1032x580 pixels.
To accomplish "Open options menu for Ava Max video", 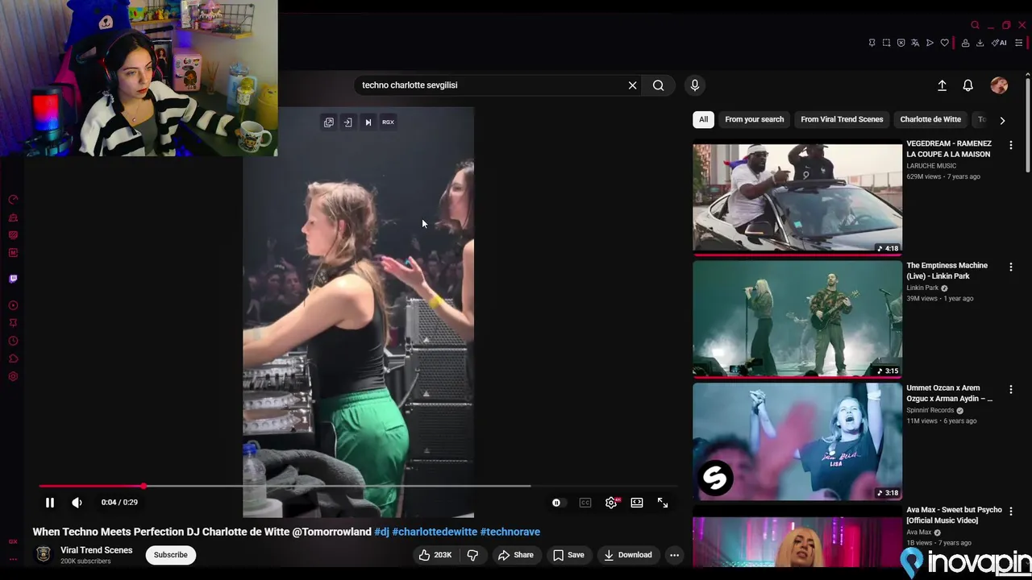I will pyautogui.click(x=1011, y=512).
